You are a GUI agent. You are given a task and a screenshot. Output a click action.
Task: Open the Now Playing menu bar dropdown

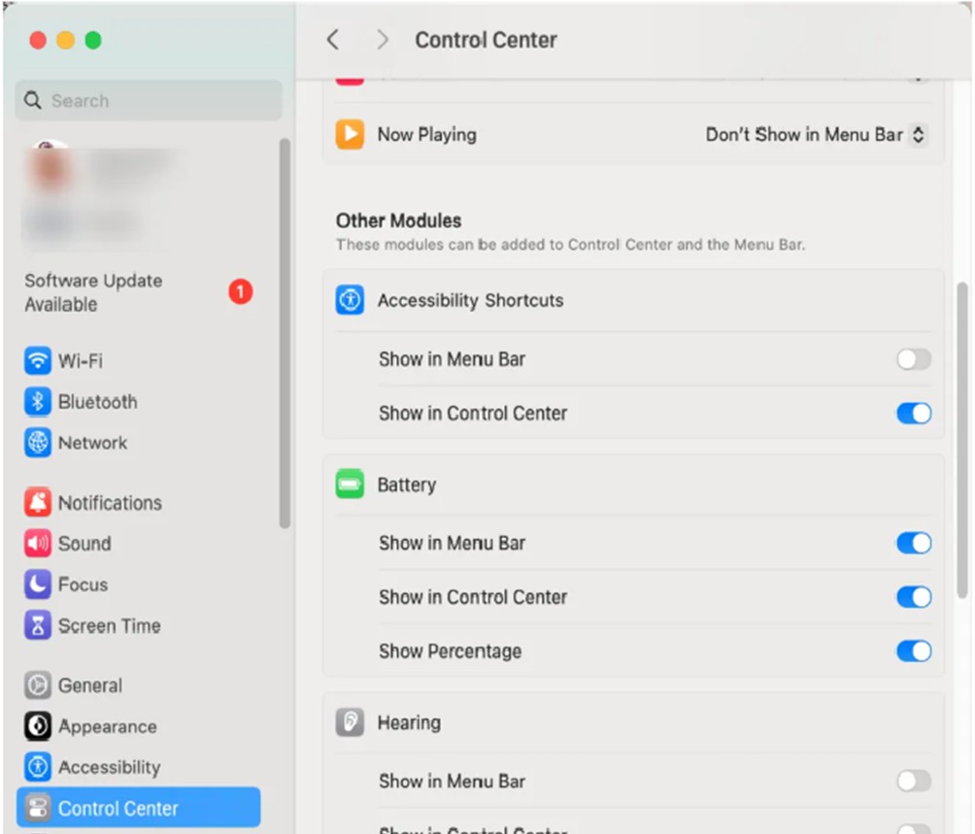click(x=814, y=135)
